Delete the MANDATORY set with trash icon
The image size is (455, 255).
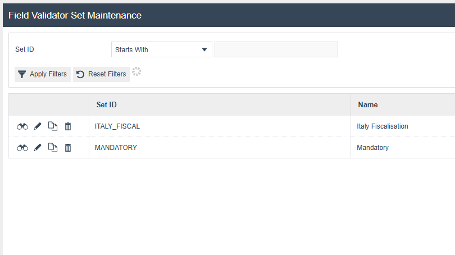click(x=68, y=148)
